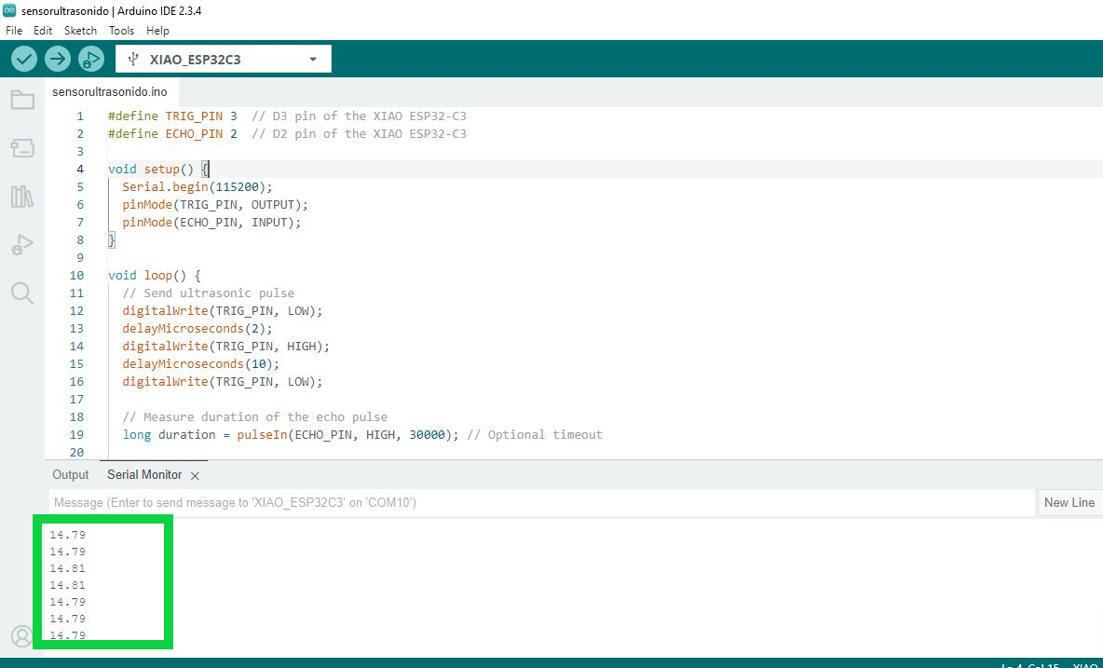Viewport: 1103px width, 668px height.
Task: Click the USB icon in board selector
Action: [x=133, y=59]
